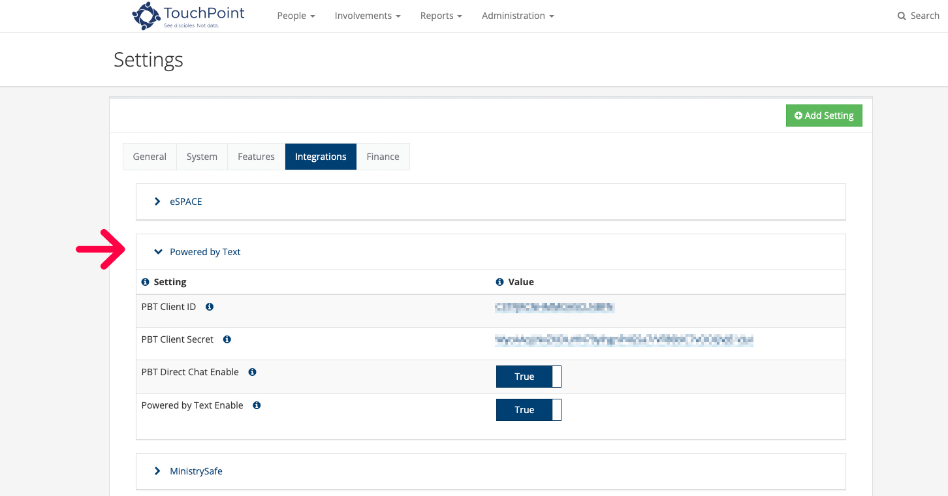Image resolution: width=948 pixels, height=496 pixels.
Task: Click info icon next to Value column header
Action: [x=499, y=281]
